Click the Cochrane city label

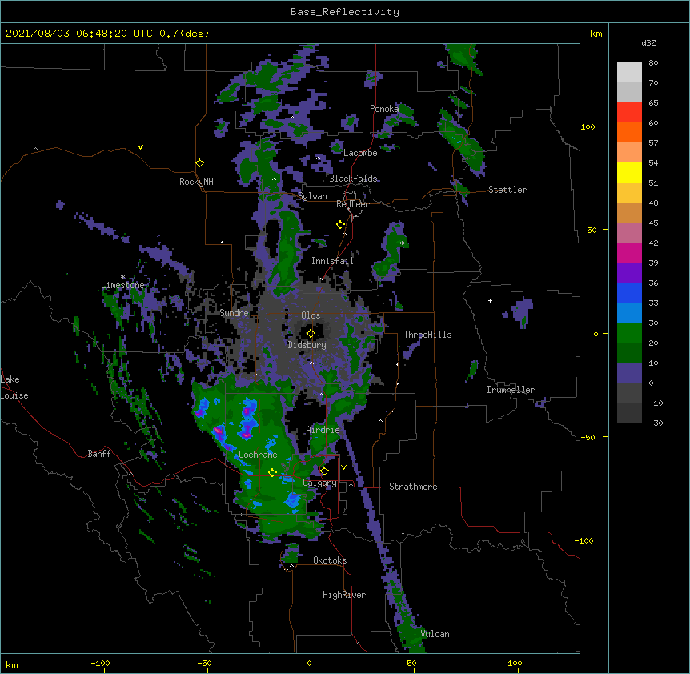(x=258, y=455)
